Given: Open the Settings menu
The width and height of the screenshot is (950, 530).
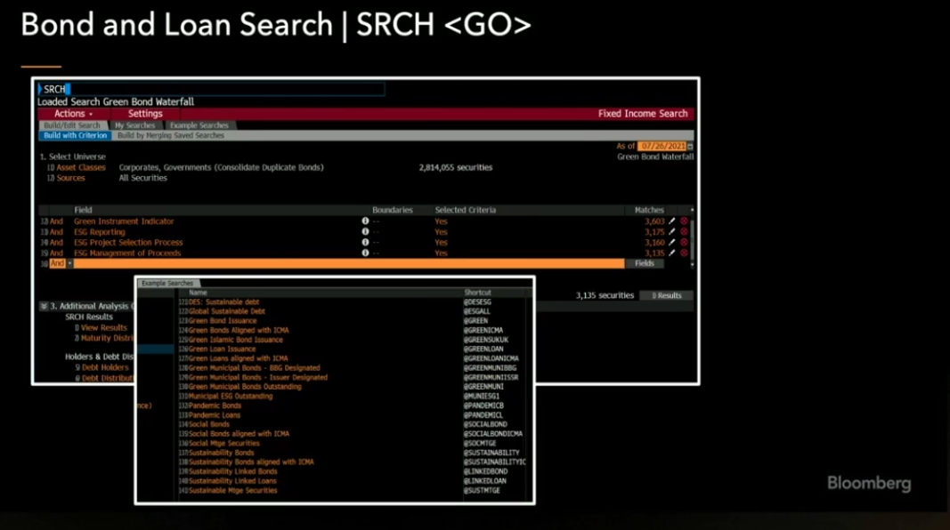Looking at the screenshot, I should 145,114.
